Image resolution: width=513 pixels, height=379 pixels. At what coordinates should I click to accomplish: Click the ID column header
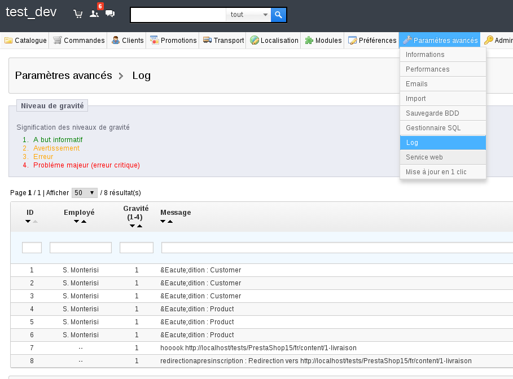point(30,213)
